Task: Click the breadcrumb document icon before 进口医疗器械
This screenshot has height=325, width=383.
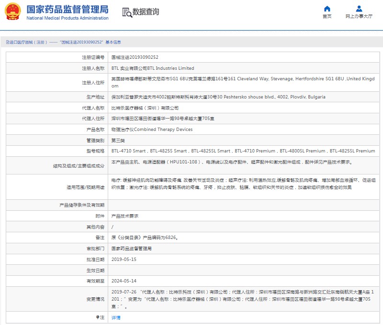Action: (8, 42)
